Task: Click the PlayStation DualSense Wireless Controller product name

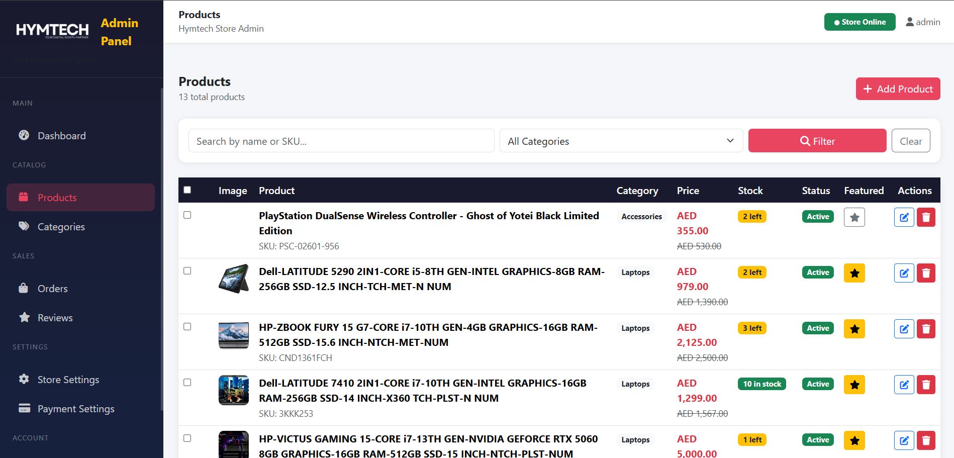Action: (429, 223)
